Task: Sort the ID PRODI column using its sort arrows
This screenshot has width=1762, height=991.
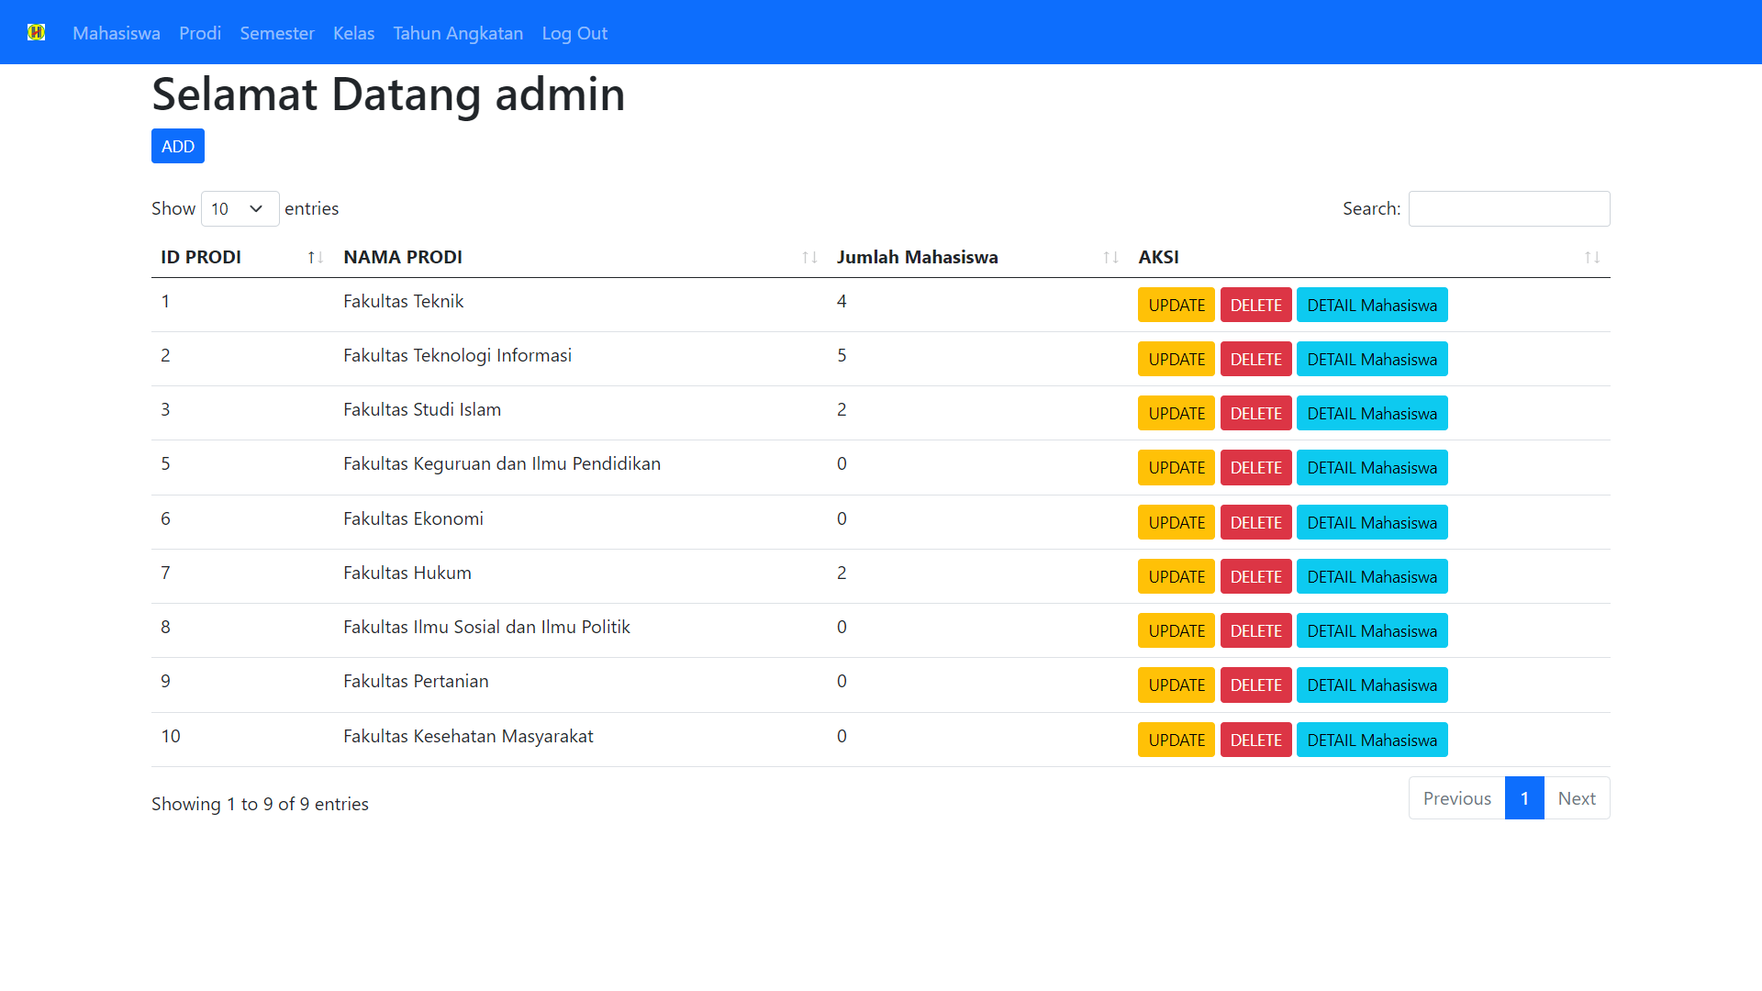Action: (314, 258)
